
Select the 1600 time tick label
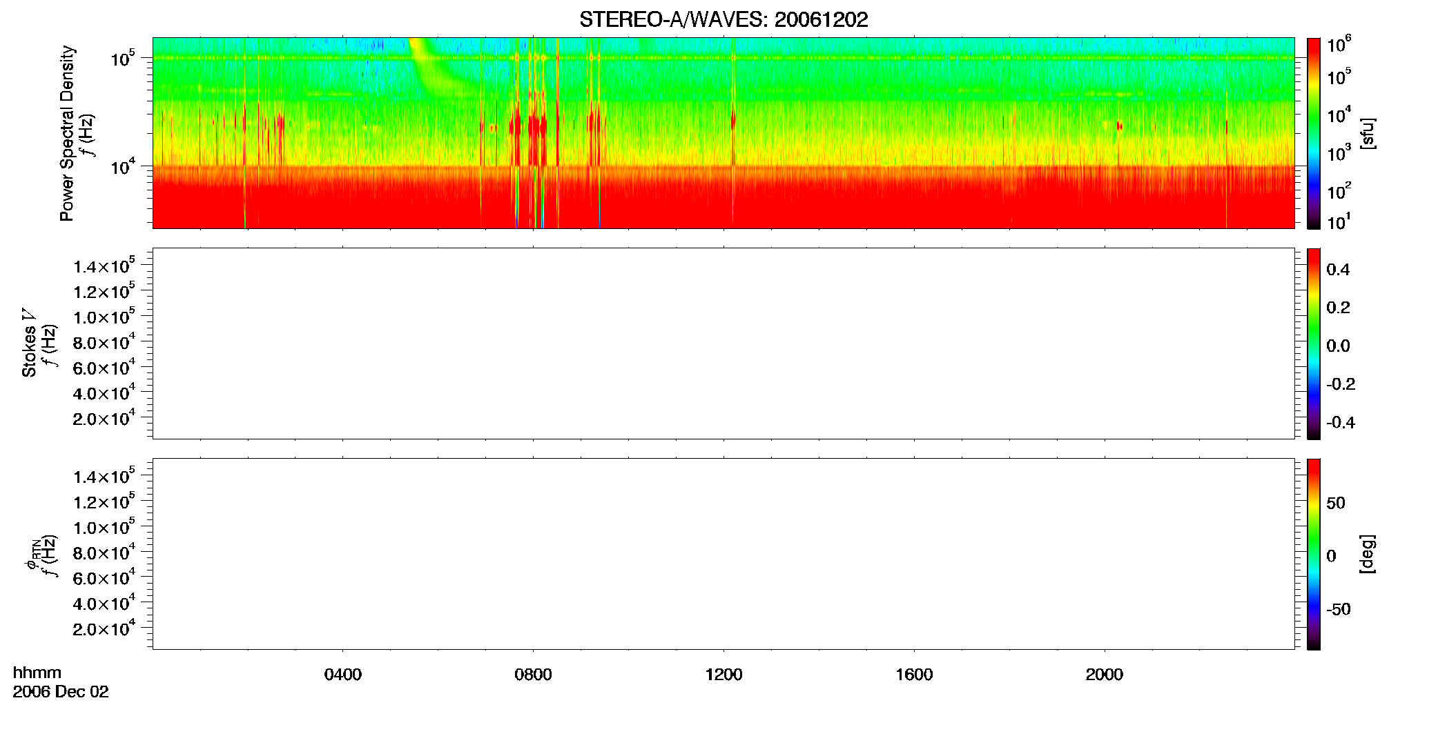pyautogui.click(x=914, y=675)
